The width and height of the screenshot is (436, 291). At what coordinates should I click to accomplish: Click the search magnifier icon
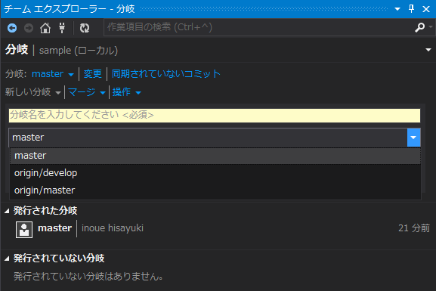(419, 27)
